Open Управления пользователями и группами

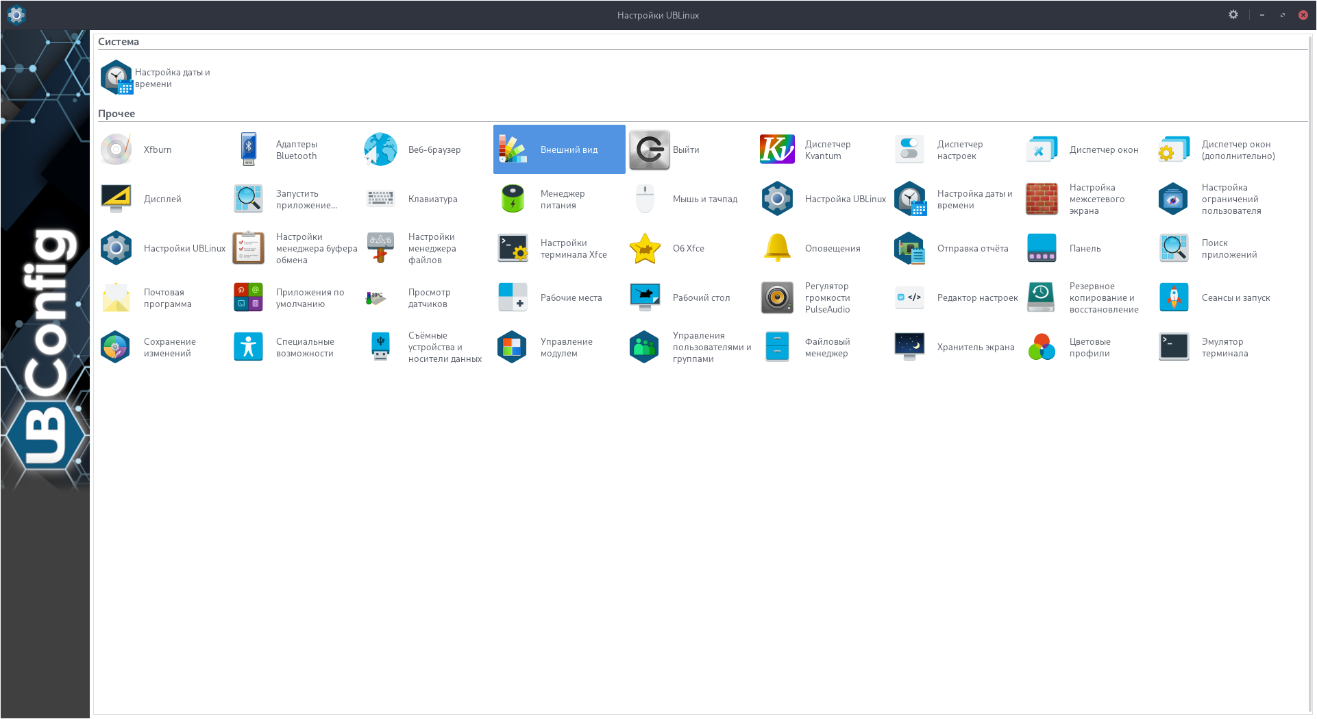click(692, 347)
